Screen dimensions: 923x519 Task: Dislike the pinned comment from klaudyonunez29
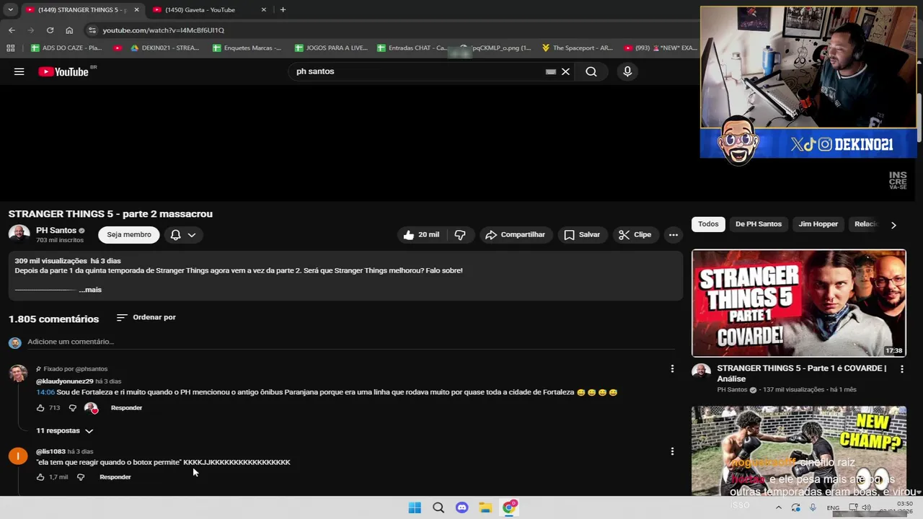[x=72, y=408]
